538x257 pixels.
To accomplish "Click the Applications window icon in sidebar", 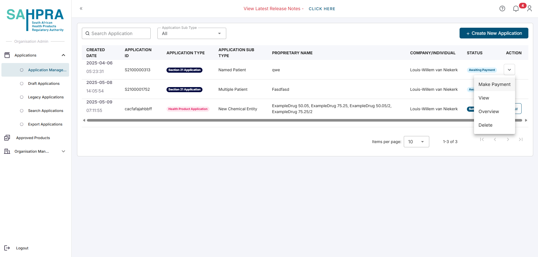I will click(7, 55).
